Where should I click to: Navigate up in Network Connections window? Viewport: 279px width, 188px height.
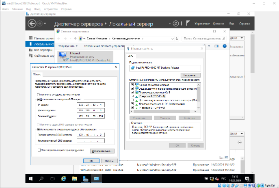75,38
